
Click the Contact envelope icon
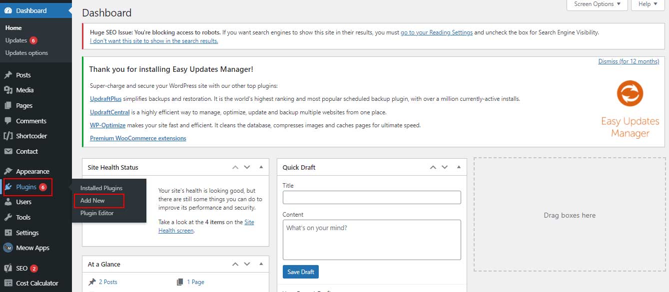pos(8,152)
